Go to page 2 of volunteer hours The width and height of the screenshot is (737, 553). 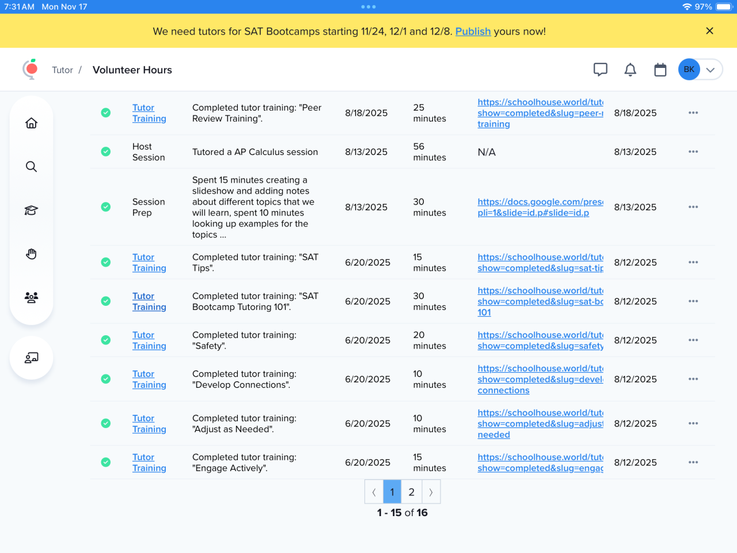412,492
